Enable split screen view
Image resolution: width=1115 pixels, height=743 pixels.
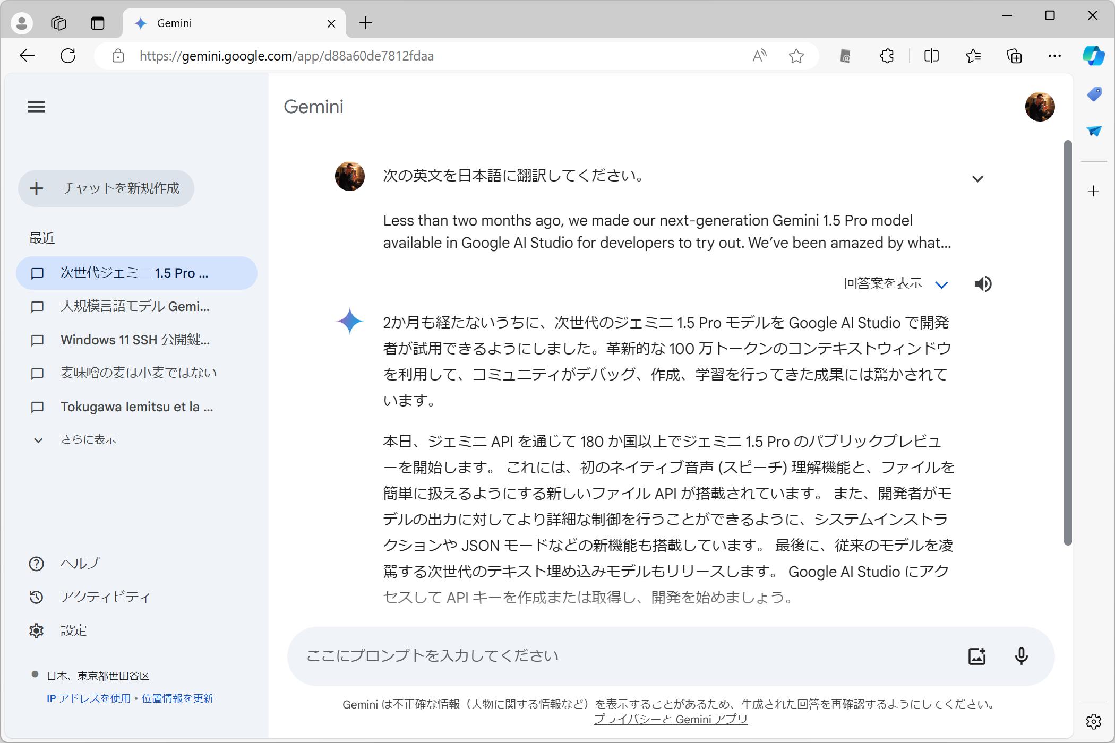click(x=931, y=56)
